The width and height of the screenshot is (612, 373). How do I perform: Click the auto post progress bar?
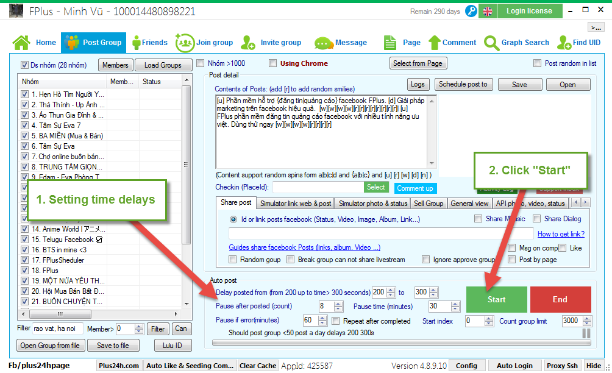point(402,343)
